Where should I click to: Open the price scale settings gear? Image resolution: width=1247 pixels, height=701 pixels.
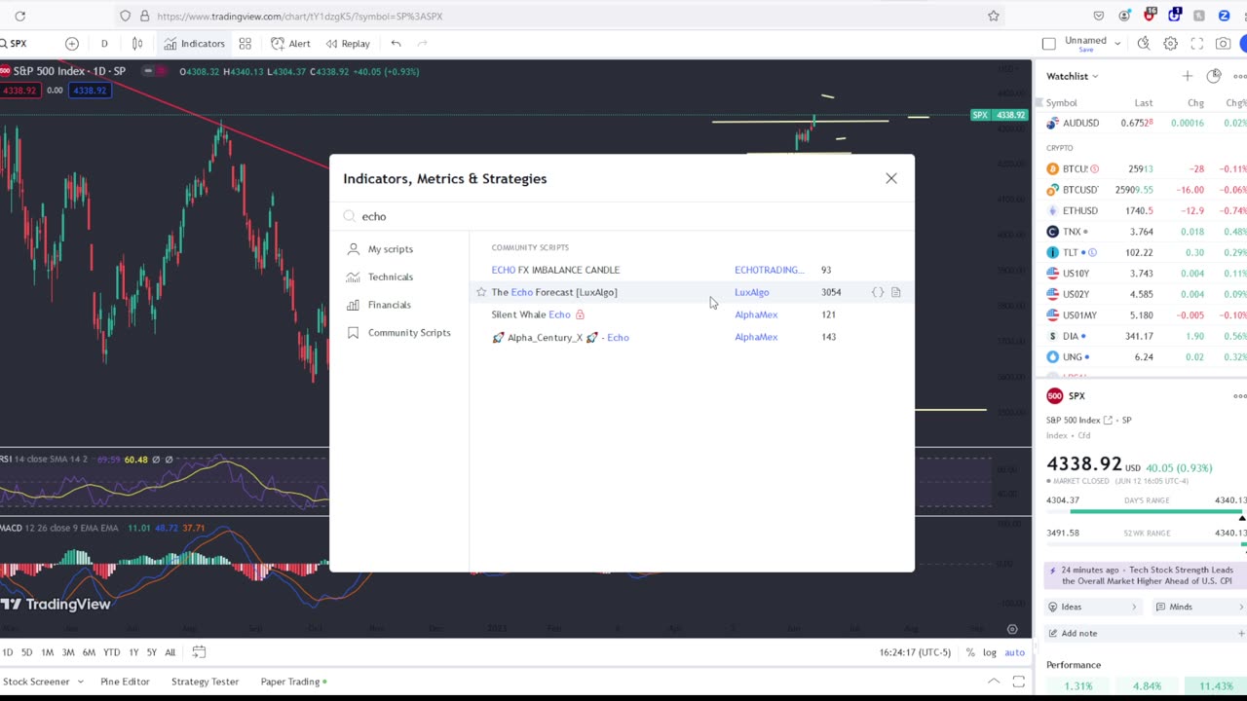click(x=1012, y=629)
